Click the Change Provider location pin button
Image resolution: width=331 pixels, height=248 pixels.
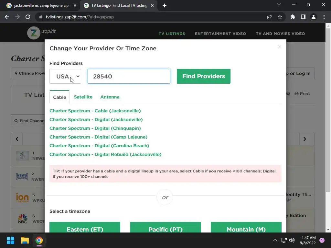click(28, 73)
